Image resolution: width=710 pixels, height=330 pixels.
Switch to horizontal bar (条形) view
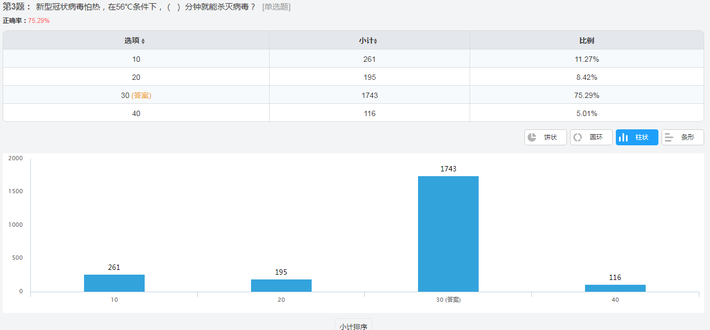click(x=682, y=137)
